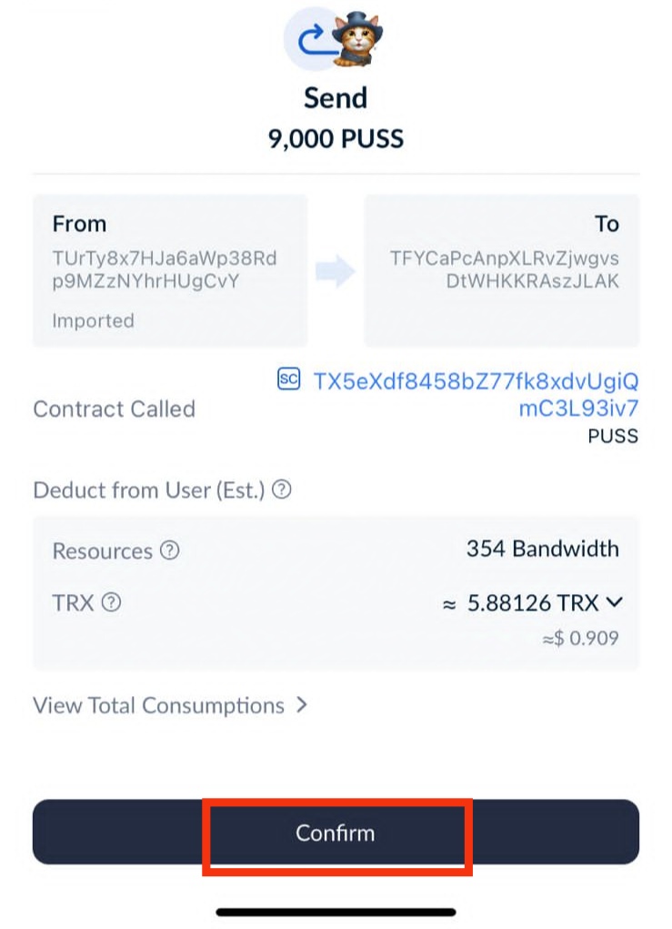Open contract address TX5eXdf8458b link
The image size is (672, 929).
476,393
